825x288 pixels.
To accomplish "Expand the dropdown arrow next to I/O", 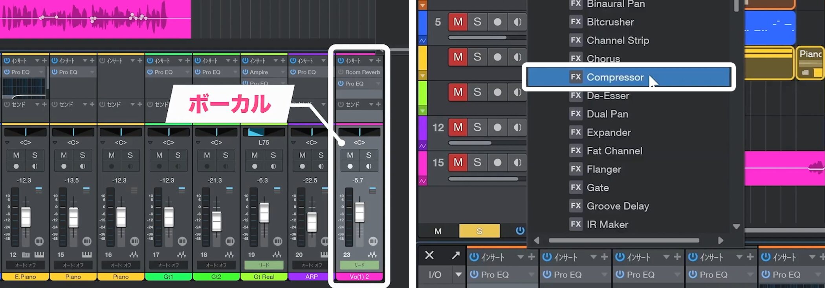I will click(x=458, y=274).
